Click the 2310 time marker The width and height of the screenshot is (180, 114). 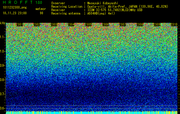point(174,25)
